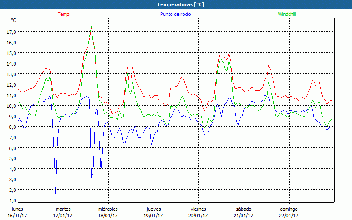Select the jueves 19/01/17 date label
The height and width of the screenshot is (220, 352).
coord(153,212)
